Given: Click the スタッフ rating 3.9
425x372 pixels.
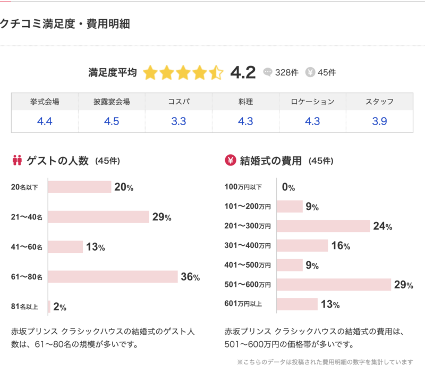Looking at the screenshot, I should tap(379, 121).
